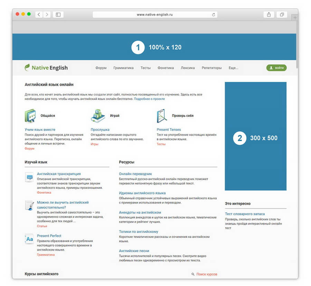
Task: Expand the Еще... navigation menu
Action: 233,68
